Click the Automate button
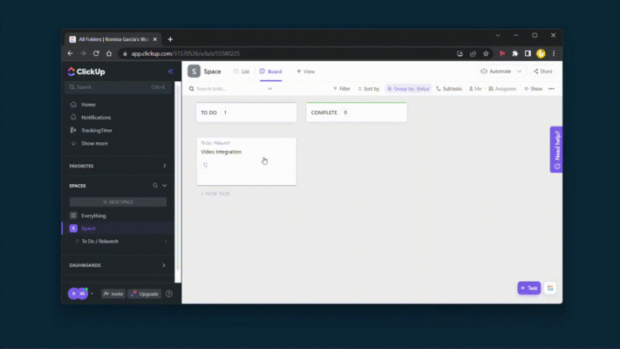Viewport: 620px width, 349px height. click(x=496, y=72)
